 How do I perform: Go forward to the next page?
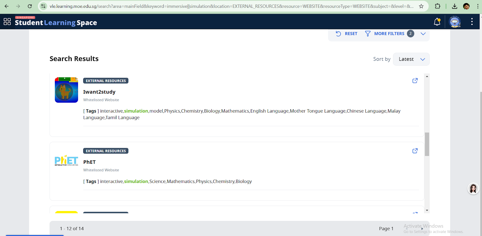tap(18, 6)
